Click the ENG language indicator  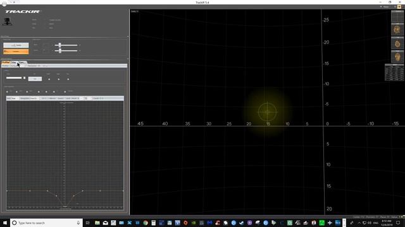[376, 223]
